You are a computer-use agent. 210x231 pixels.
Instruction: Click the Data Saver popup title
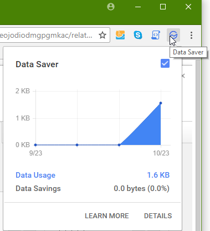pos(37,64)
